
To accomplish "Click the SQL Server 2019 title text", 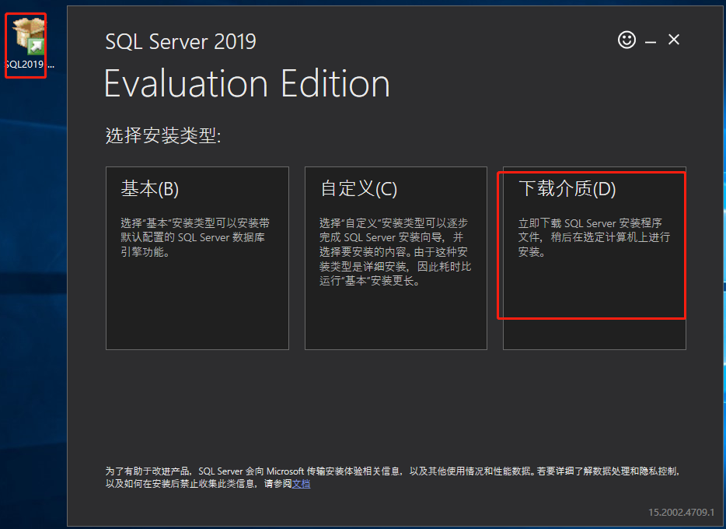I will 180,42.
